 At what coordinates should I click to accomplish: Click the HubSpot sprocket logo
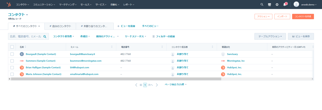click(9, 5)
